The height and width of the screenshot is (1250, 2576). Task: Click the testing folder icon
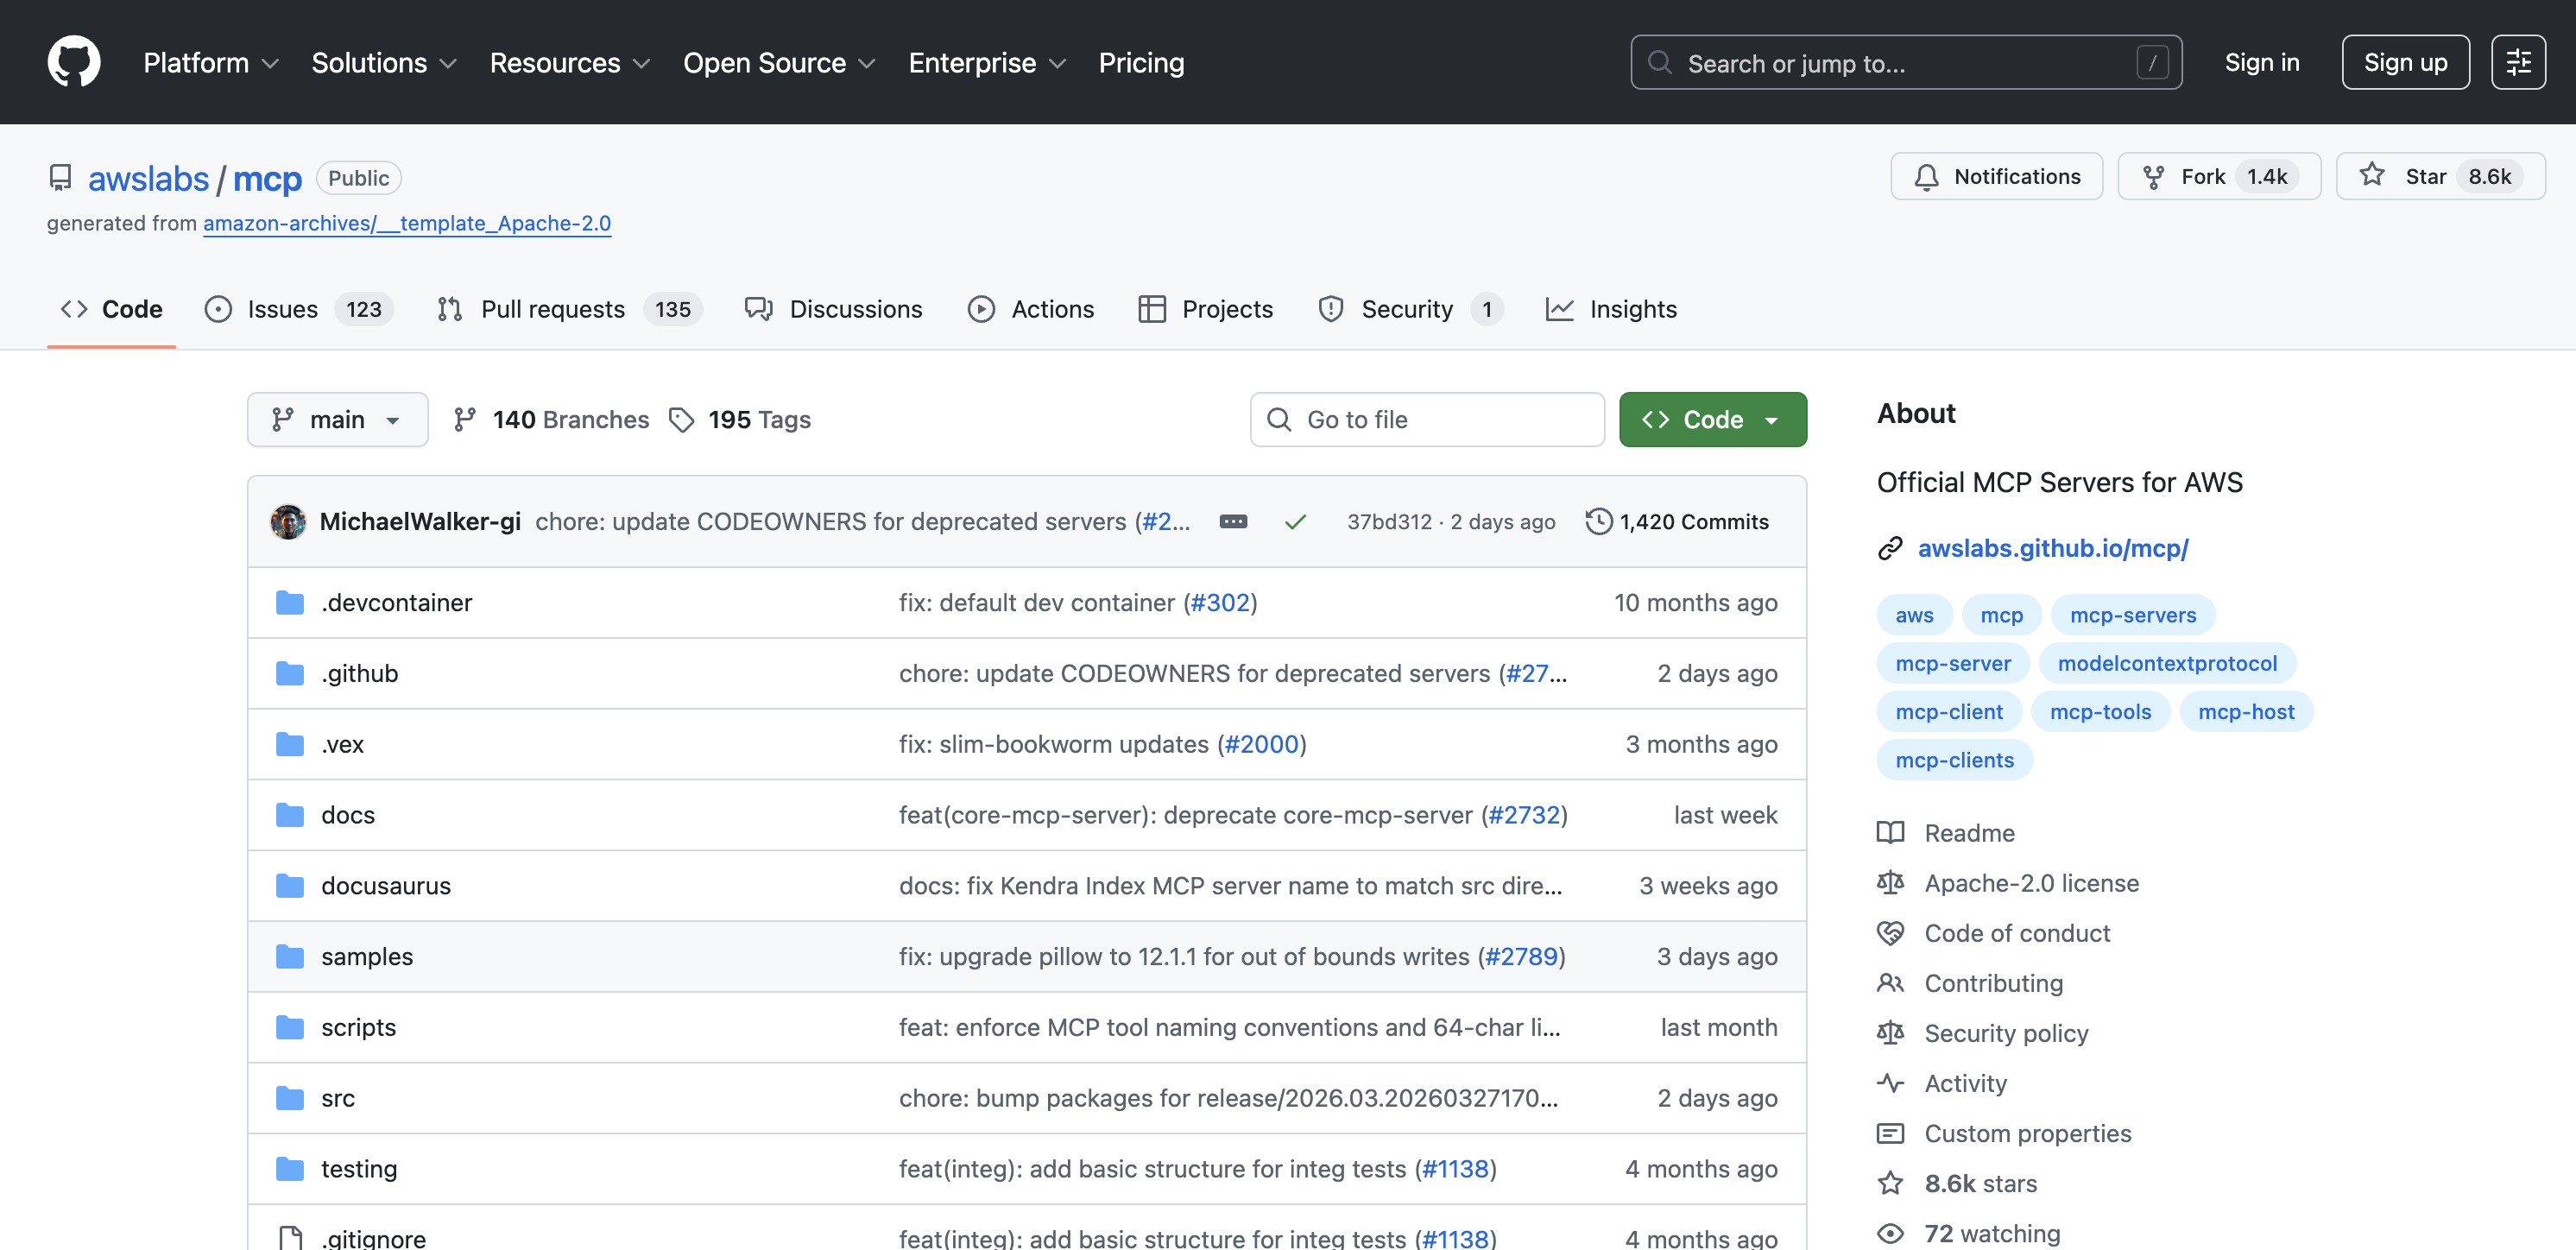pos(290,1168)
